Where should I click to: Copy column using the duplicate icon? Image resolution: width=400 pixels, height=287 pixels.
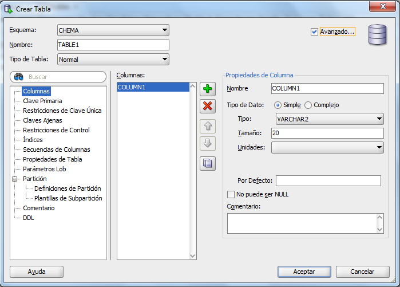coord(207,163)
